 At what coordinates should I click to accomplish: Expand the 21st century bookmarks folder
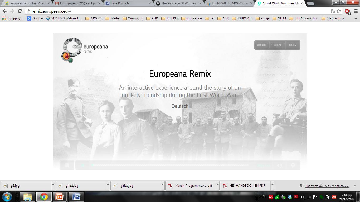[x=333, y=18]
